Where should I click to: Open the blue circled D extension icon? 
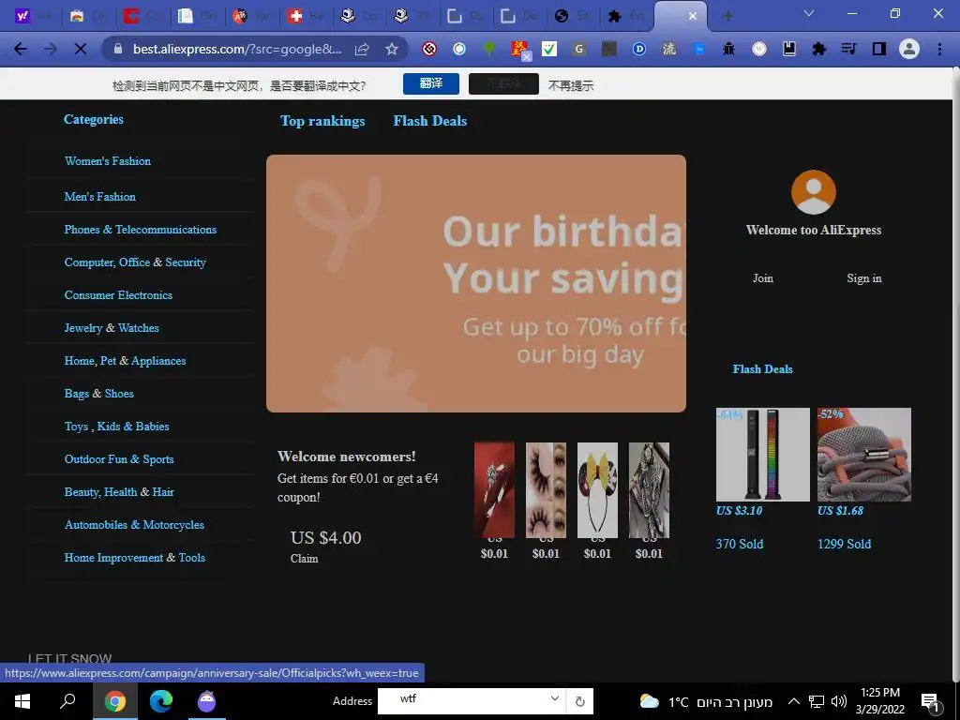pyautogui.click(x=639, y=49)
